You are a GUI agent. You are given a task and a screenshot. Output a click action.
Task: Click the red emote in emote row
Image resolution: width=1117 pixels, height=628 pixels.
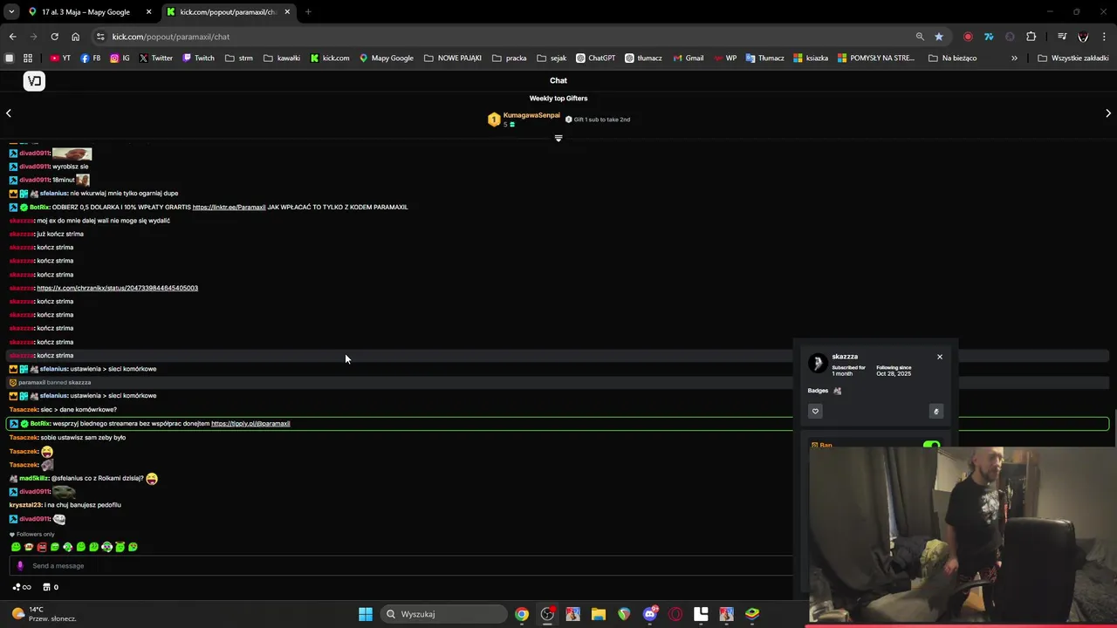pos(42,547)
